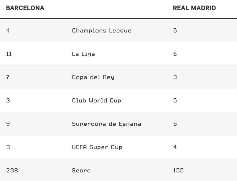Click Barcelona's total score 208
237x181 pixels.
point(12,170)
